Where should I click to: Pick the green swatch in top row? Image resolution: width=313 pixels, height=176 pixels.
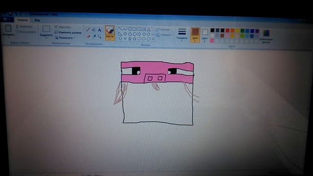(x=243, y=31)
